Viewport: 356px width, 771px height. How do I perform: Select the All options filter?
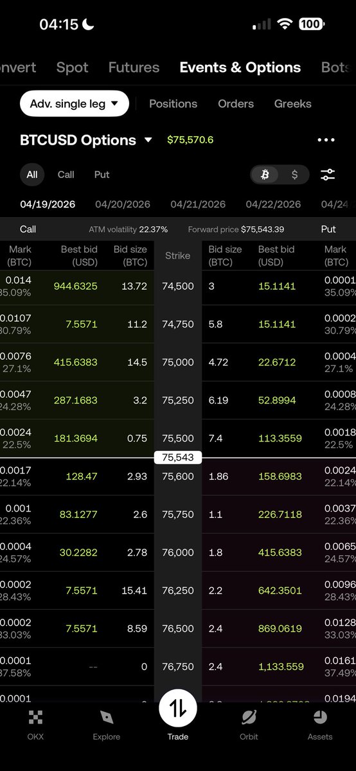pyautogui.click(x=32, y=174)
